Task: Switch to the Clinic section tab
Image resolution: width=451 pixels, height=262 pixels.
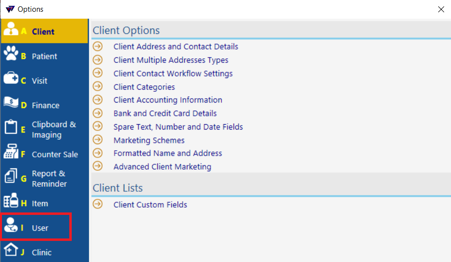Action: tap(44, 252)
